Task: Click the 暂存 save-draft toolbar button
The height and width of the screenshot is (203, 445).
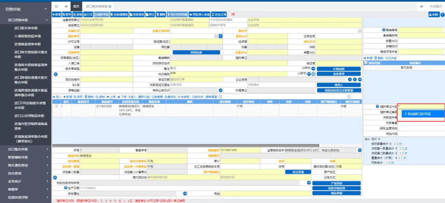Action: pos(67,14)
